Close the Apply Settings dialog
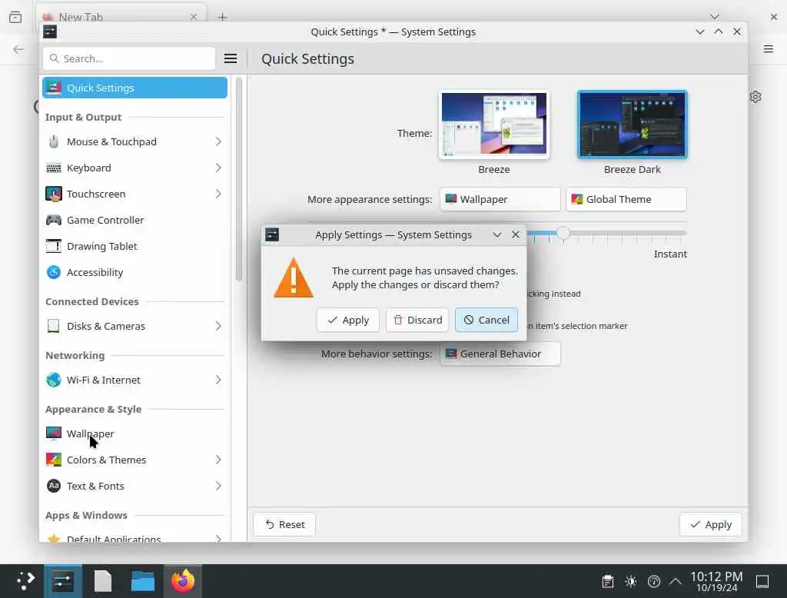The height and width of the screenshot is (598, 787). (x=516, y=234)
